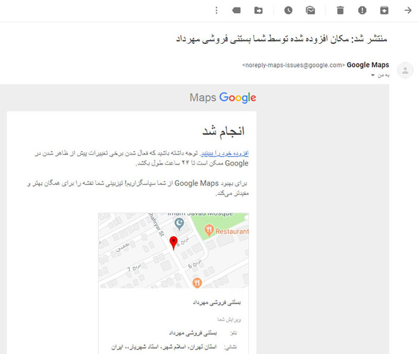Open the Labels tag icon
The image size is (418, 354).
click(236, 10)
